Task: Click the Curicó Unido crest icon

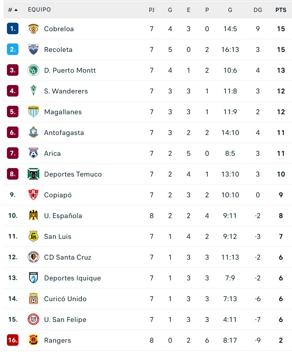Action: point(33,299)
